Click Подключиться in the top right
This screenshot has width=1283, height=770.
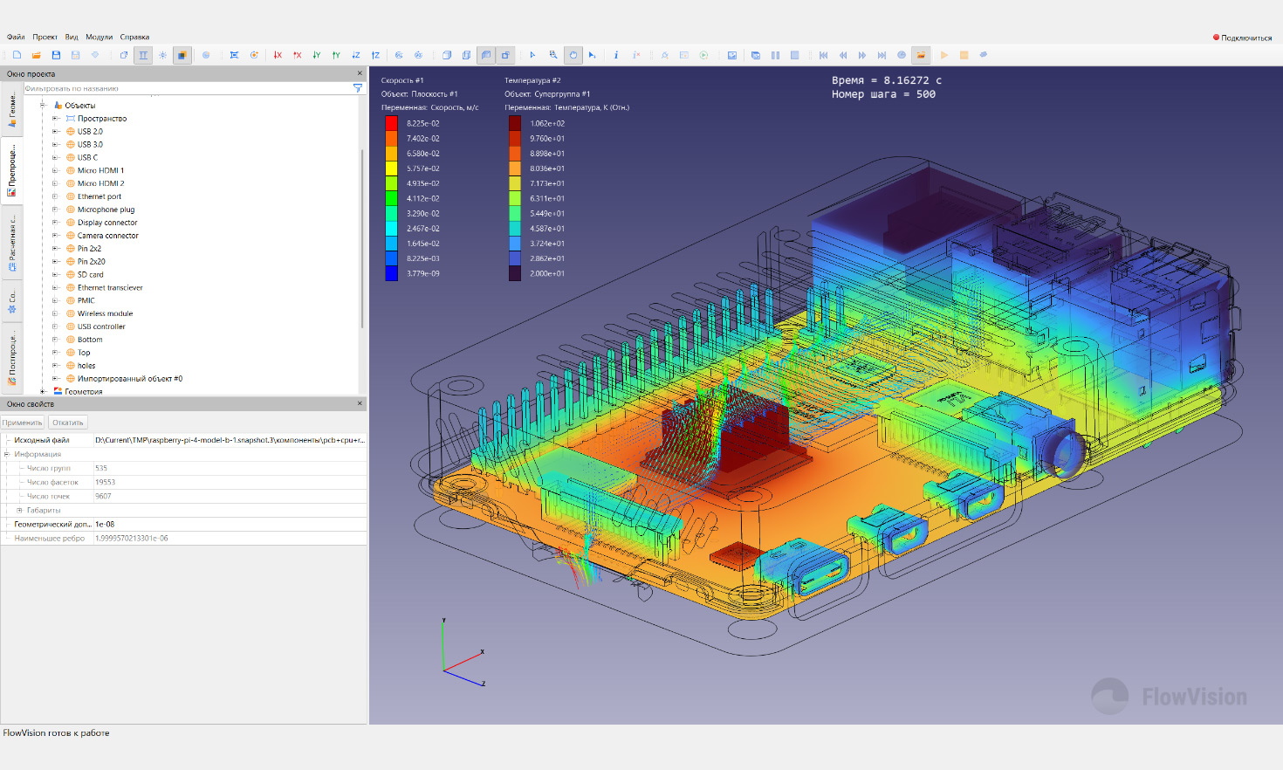coord(1242,38)
